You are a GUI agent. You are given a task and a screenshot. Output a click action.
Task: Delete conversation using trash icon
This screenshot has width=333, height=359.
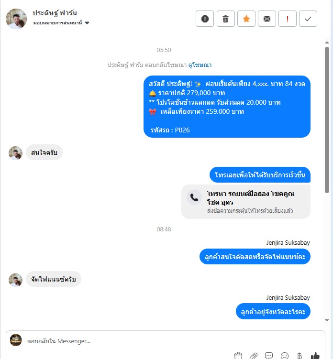[225, 19]
